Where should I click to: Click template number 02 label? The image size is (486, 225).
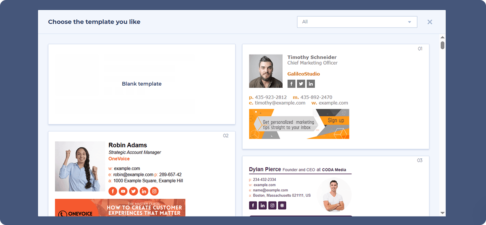226,136
